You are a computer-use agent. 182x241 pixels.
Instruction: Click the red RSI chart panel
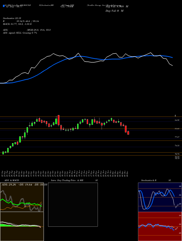coord(160,226)
